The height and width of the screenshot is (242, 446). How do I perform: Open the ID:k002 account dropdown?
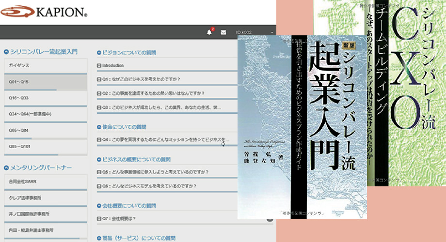[255, 32]
